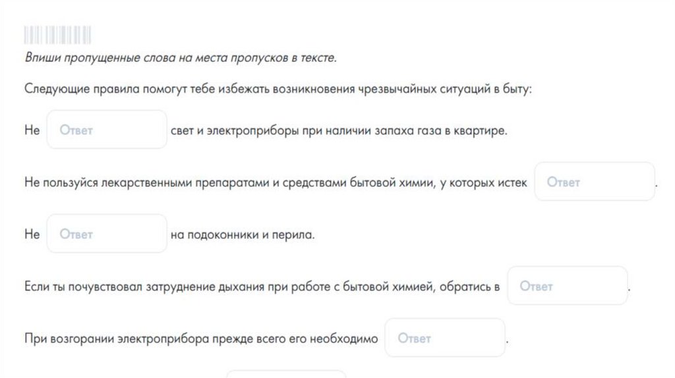Activate the answer field after "обратись в"

567,286
